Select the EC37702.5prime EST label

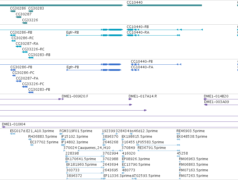44,142
